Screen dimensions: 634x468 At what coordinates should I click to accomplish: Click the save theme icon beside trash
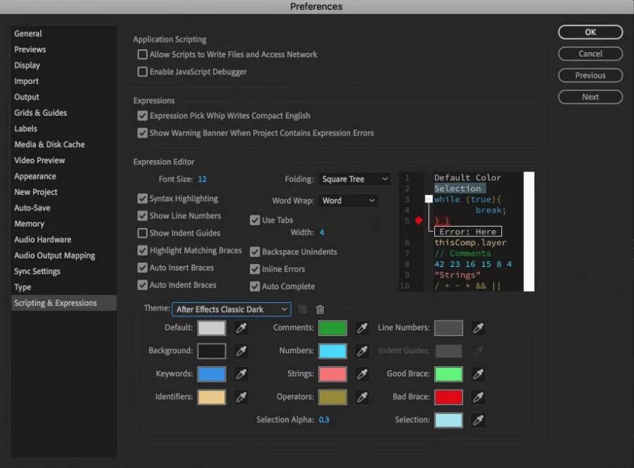302,309
